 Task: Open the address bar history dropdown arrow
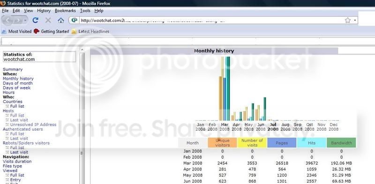click(x=355, y=20)
